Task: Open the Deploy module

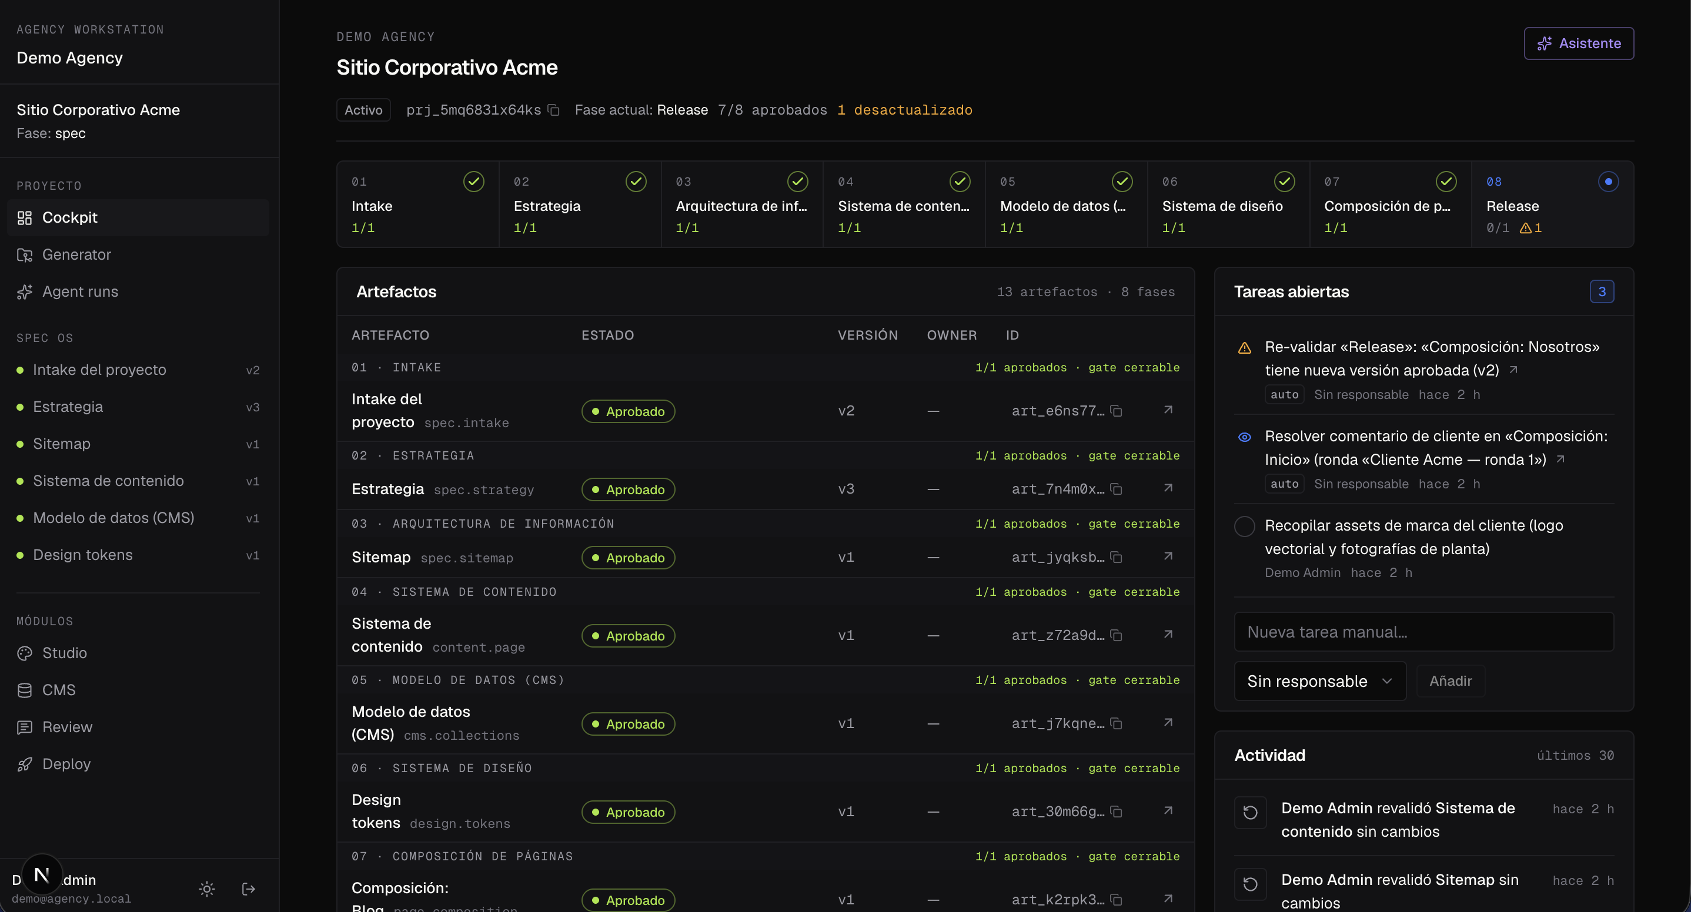Action: click(139, 764)
